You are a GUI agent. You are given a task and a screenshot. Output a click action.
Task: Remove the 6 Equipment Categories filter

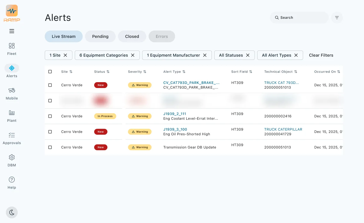point(133,55)
